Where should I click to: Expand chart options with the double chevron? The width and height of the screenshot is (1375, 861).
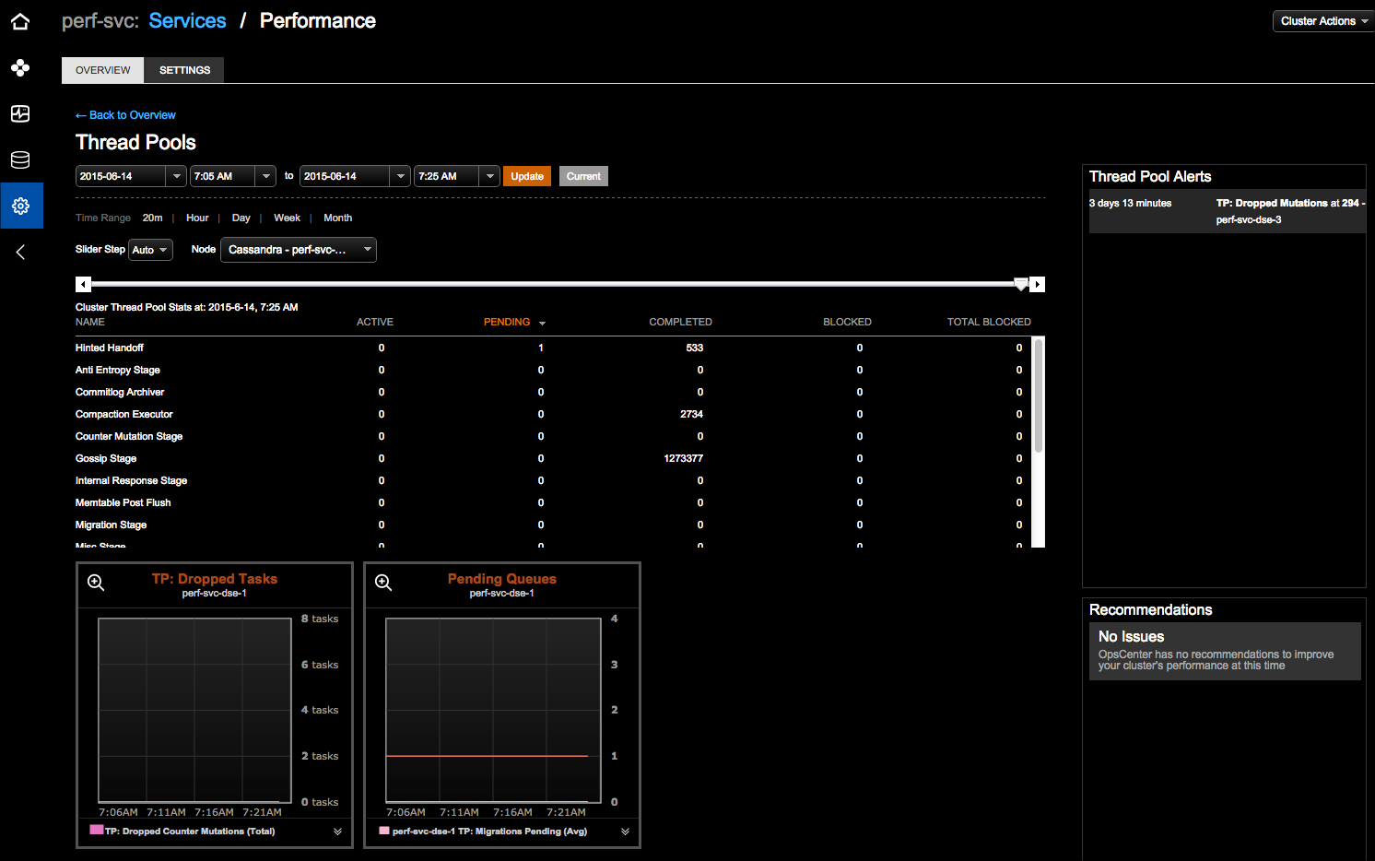[337, 831]
